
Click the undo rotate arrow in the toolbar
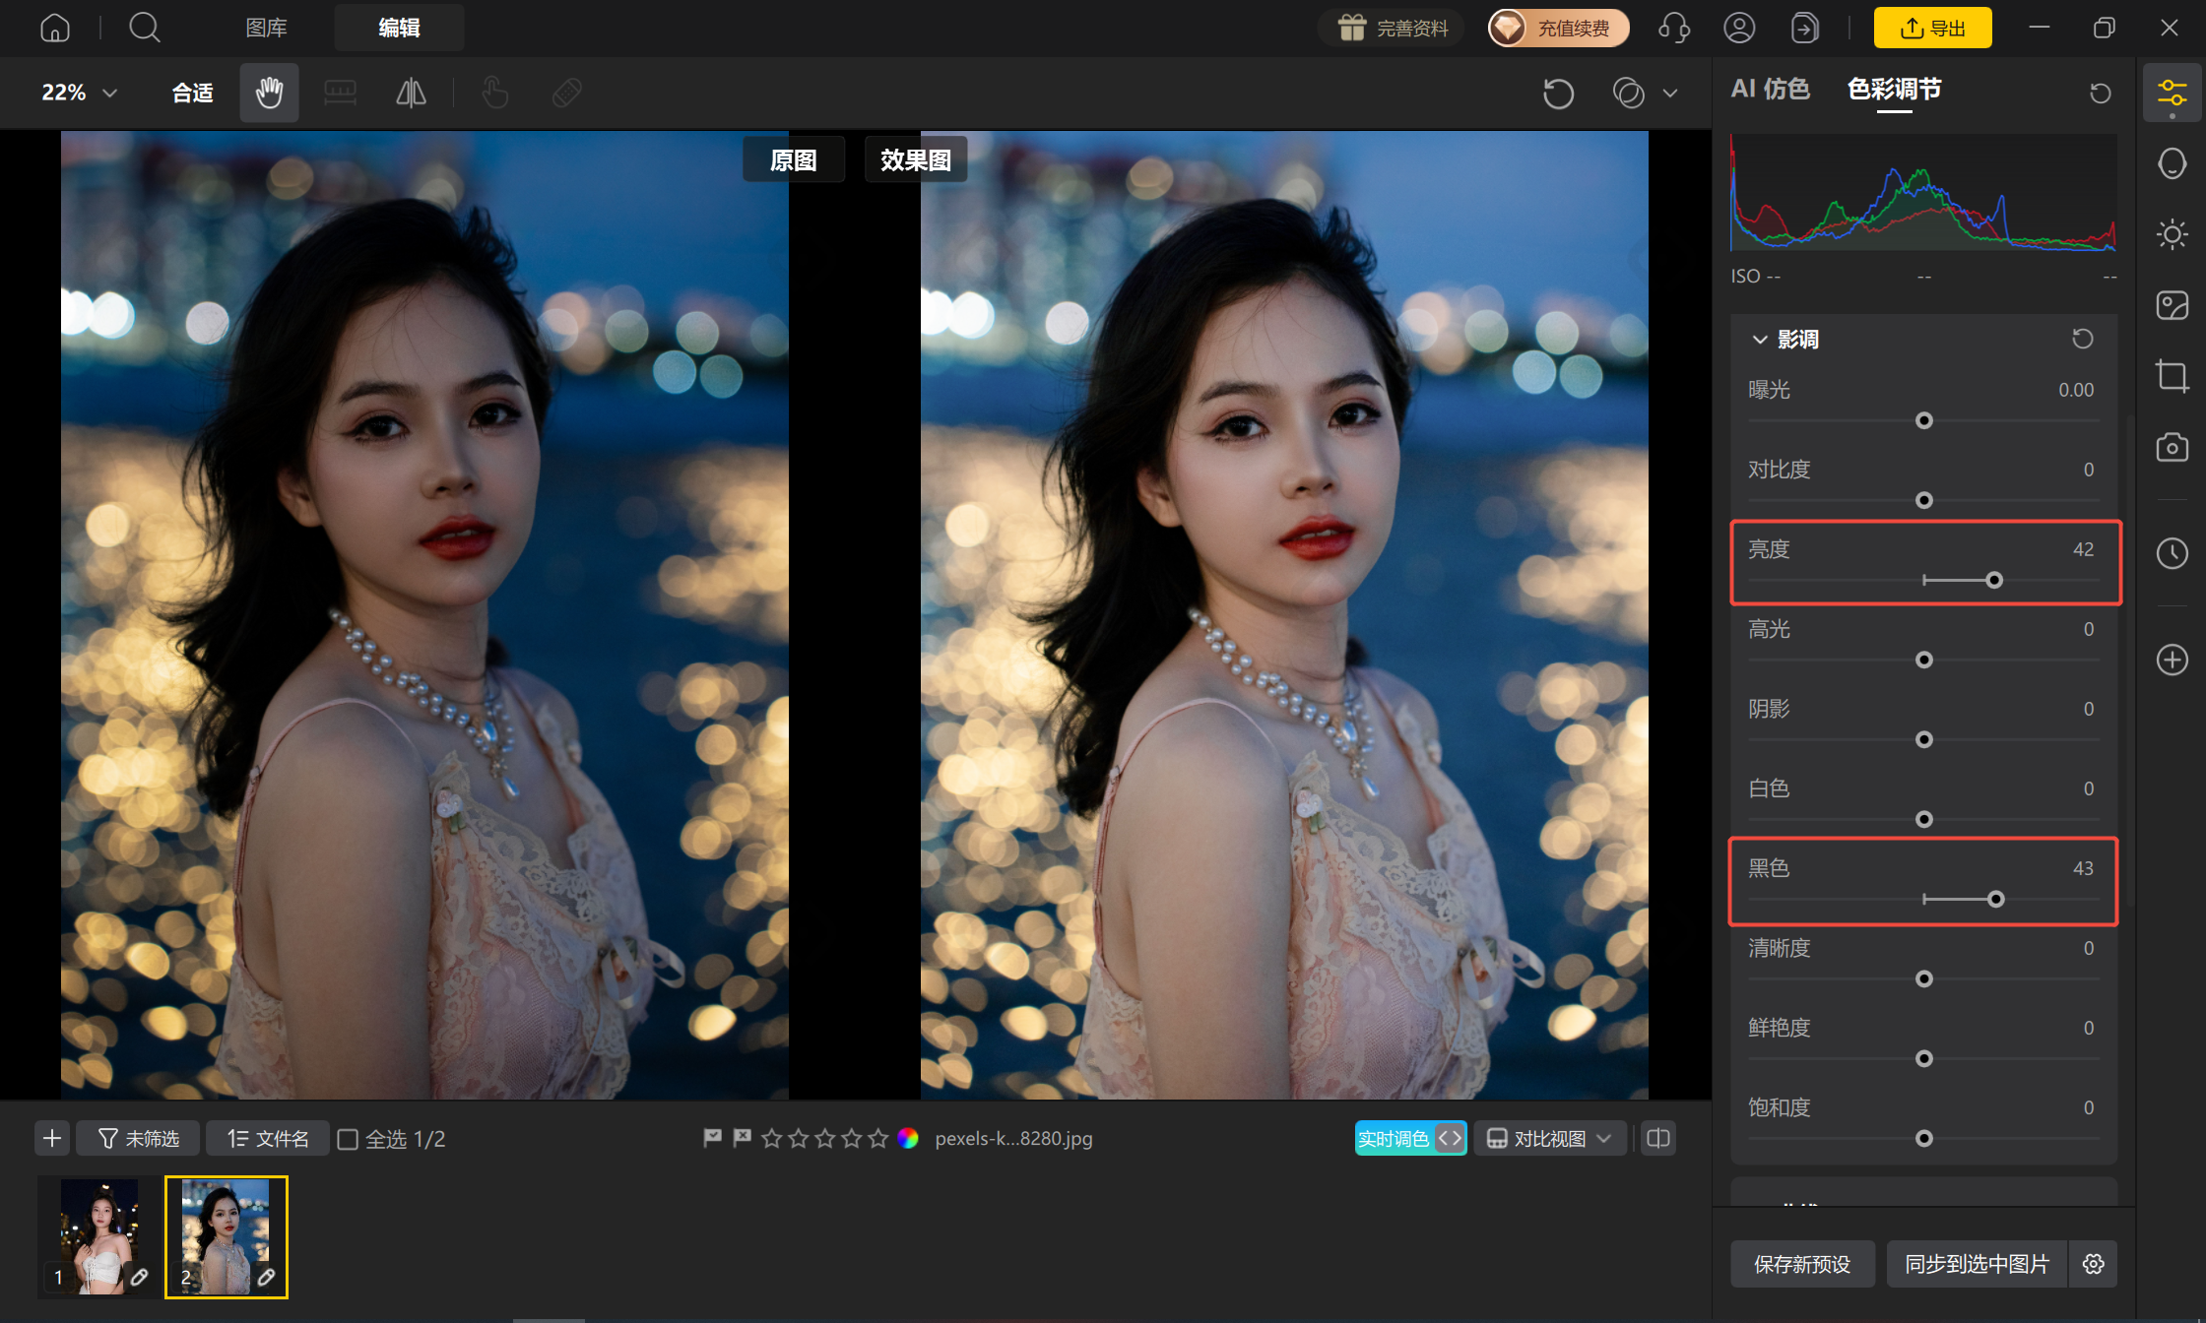pos(1558,94)
